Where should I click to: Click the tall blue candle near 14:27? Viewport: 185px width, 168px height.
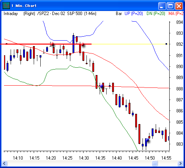73,44
